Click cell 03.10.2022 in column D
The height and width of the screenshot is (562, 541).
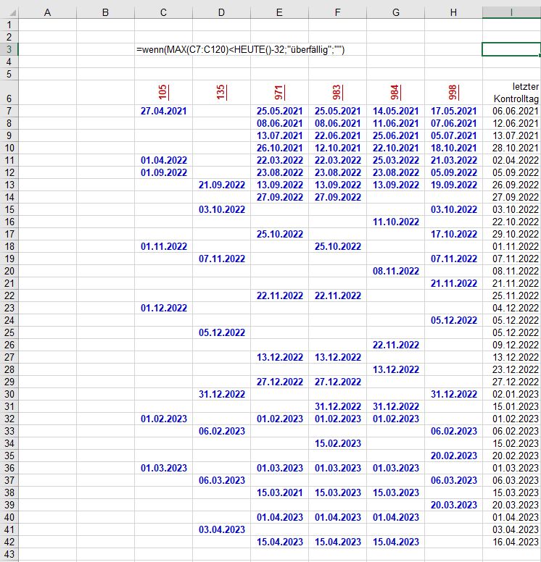(221, 210)
